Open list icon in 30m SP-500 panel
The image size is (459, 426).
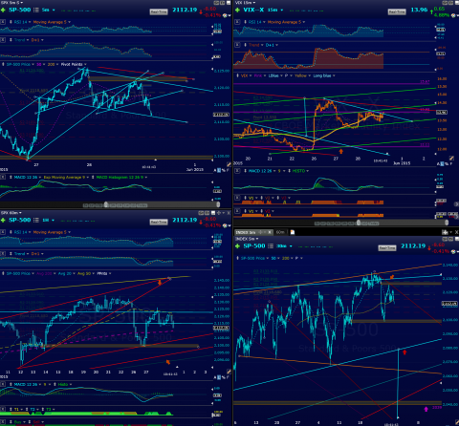coord(271,246)
